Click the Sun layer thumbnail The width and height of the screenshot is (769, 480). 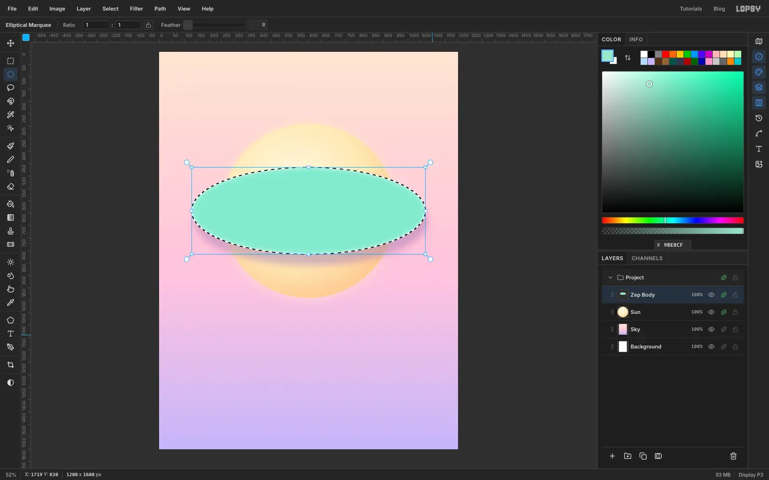coord(623,312)
